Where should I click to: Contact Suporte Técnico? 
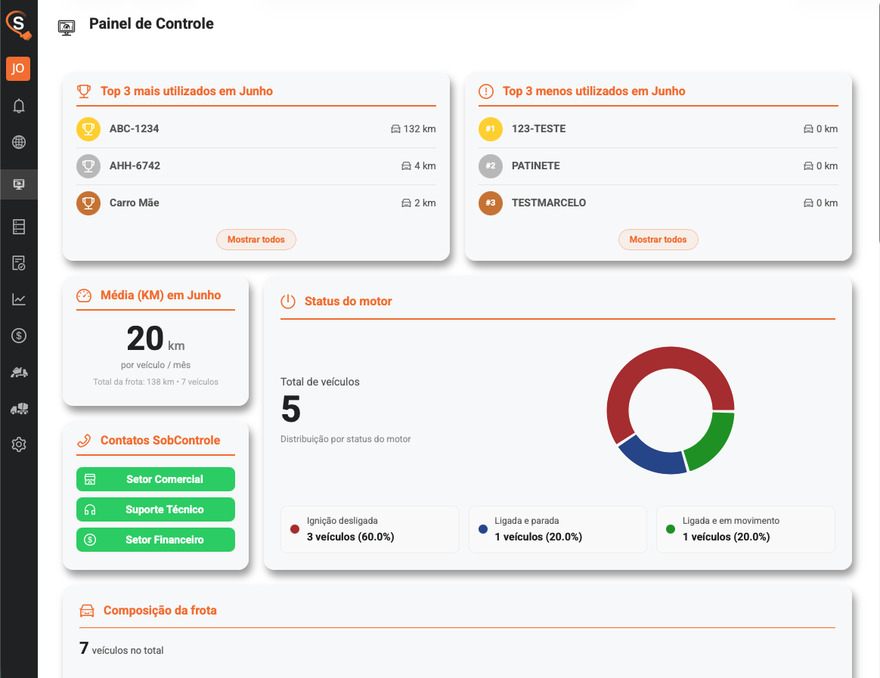pyautogui.click(x=156, y=509)
